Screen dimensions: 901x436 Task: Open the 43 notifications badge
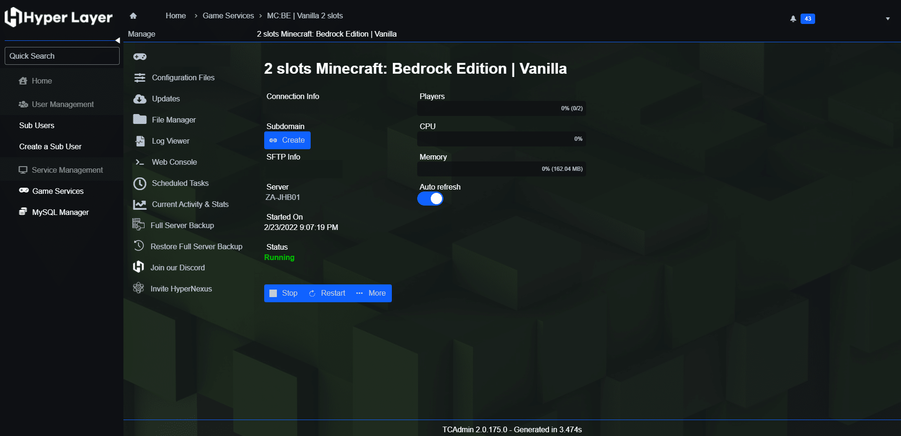808,19
